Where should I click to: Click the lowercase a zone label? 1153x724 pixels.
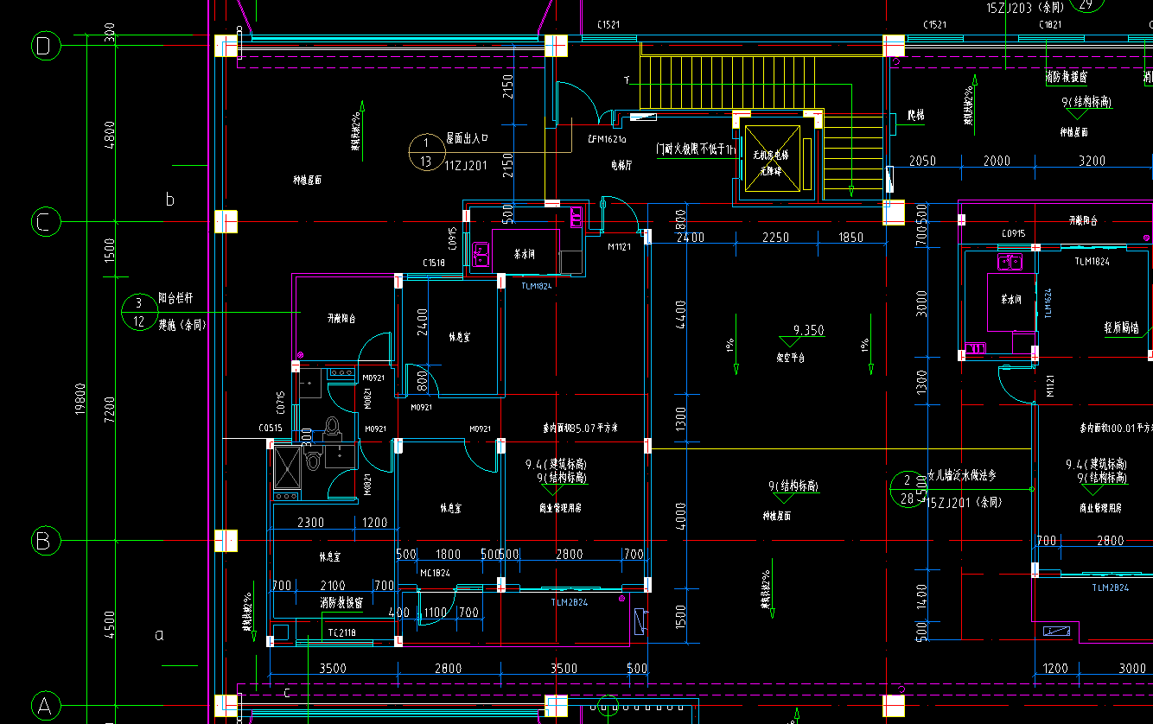click(x=159, y=636)
